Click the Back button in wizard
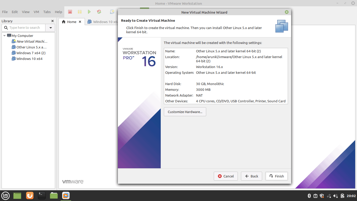 pos(252,176)
